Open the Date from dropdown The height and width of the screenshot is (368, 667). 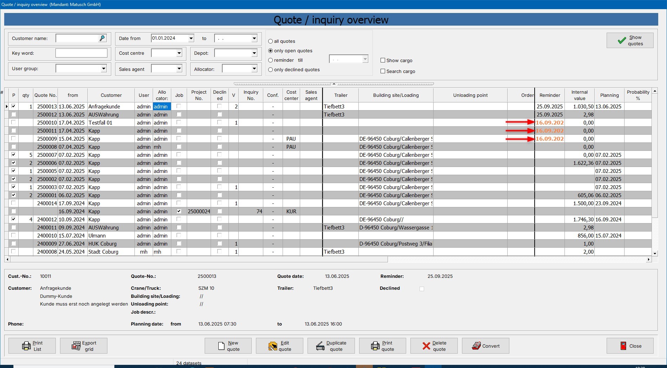click(191, 38)
